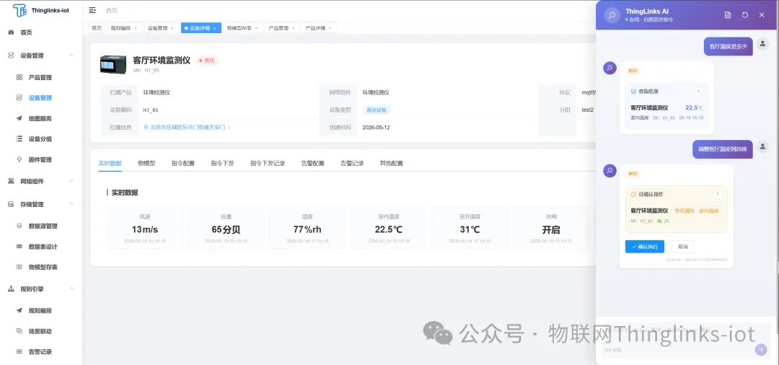Click the AI avatar beside 待确认操作 reply
This screenshot has height=365, width=779.
[x=609, y=171]
